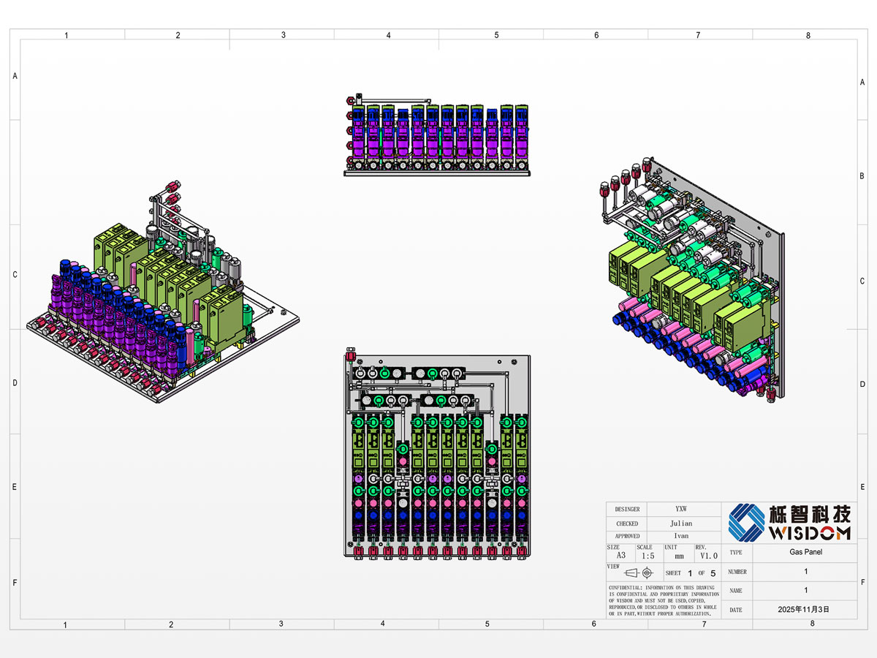This screenshot has height=658, width=877.
Task: Click the left isometric view of the assembly
Action: tap(164, 292)
